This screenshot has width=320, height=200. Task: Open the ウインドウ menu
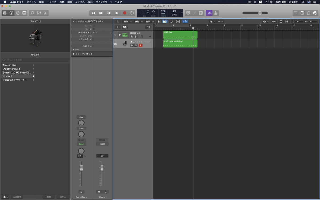click(101, 2)
